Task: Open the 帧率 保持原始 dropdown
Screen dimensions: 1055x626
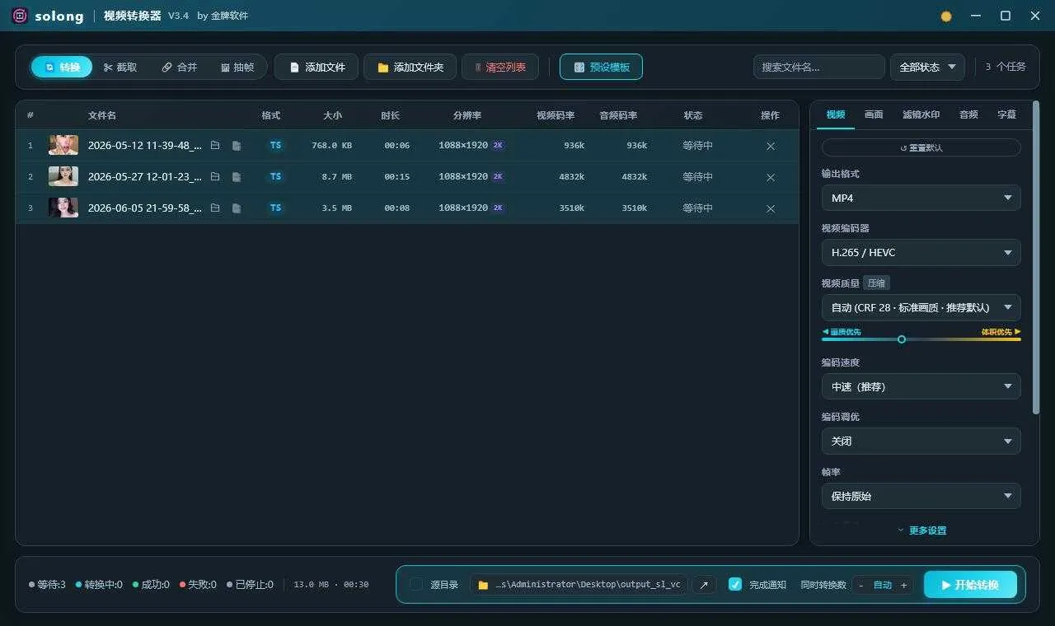Action: point(921,496)
